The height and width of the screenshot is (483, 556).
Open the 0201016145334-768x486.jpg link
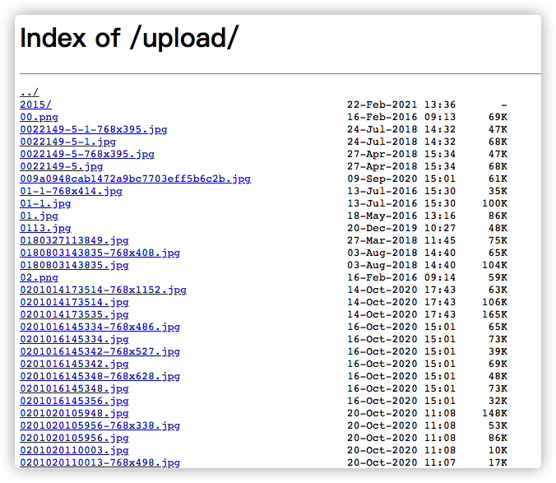tap(100, 327)
